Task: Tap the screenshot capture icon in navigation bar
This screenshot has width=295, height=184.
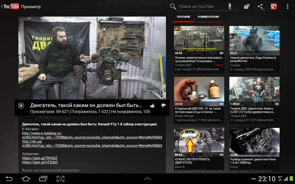Action: click(x=60, y=178)
